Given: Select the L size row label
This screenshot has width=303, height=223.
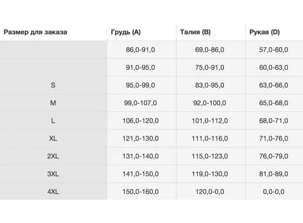Looking at the screenshot, I should coord(53,121).
